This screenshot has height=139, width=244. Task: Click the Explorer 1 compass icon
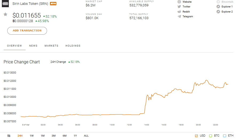(x=218, y=7)
